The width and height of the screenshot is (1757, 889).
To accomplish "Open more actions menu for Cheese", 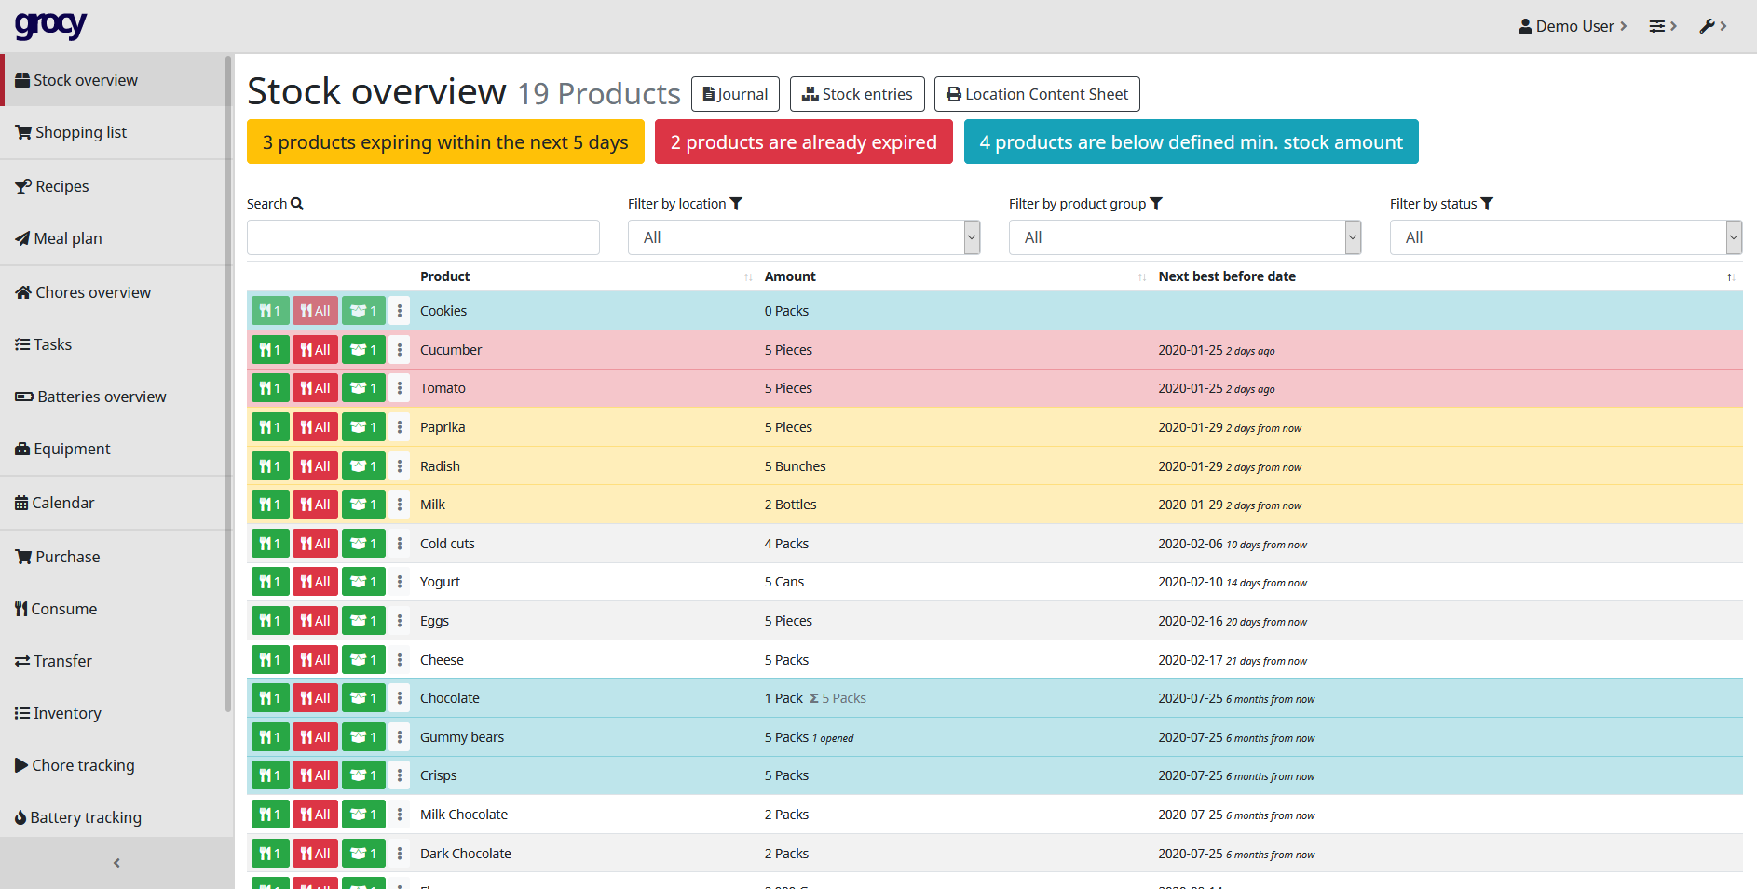I will point(400,660).
